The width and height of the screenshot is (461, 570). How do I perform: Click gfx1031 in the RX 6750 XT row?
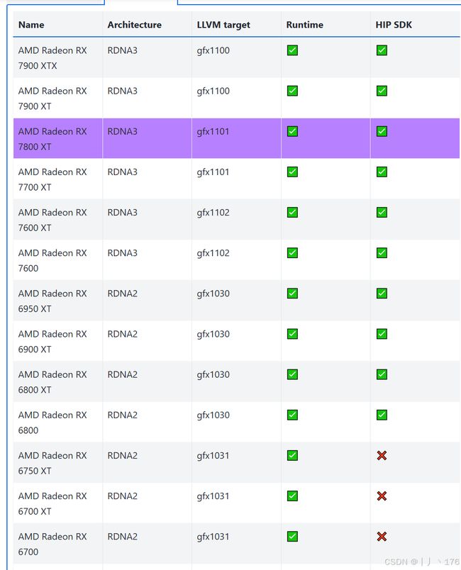pos(213,456)
